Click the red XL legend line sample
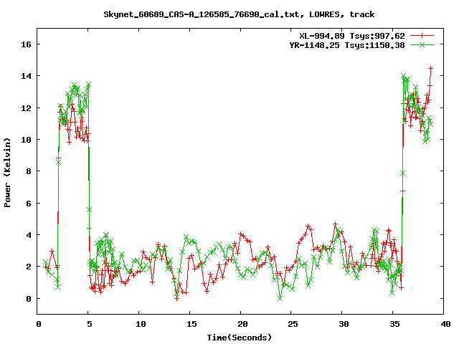 pos(422,36)
